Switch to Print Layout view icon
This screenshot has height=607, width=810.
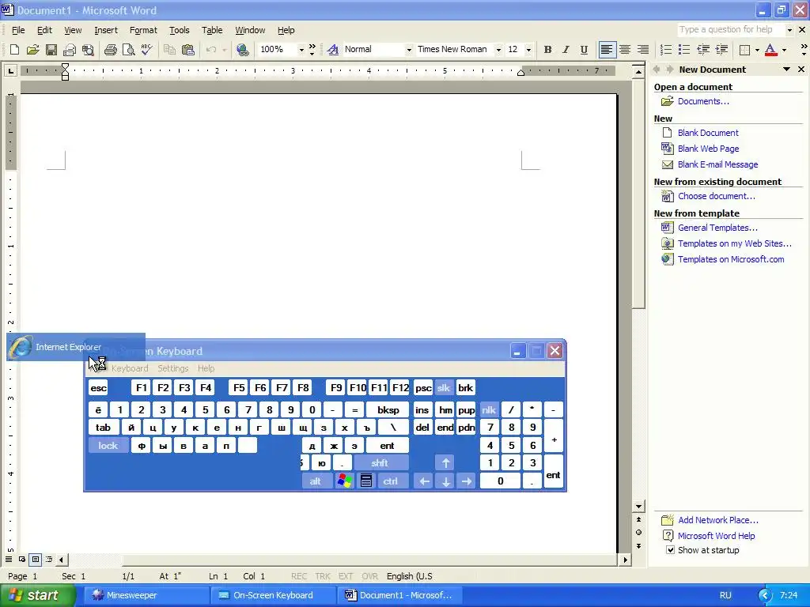coord(35,560)
